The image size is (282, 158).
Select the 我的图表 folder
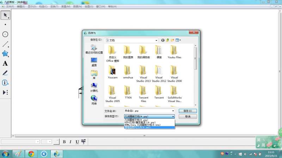[x=128, y=52]
